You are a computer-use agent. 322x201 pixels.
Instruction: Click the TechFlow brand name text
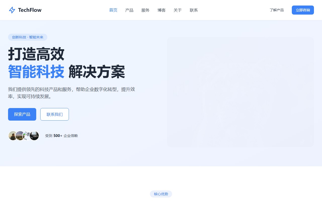29,10
